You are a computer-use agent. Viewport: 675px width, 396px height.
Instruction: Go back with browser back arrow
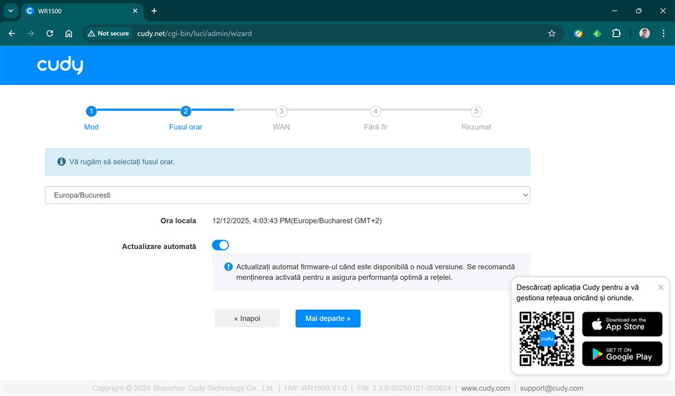coord(12,33)
